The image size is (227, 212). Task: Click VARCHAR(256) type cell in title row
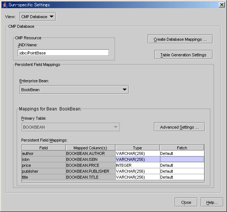[138, 177]
